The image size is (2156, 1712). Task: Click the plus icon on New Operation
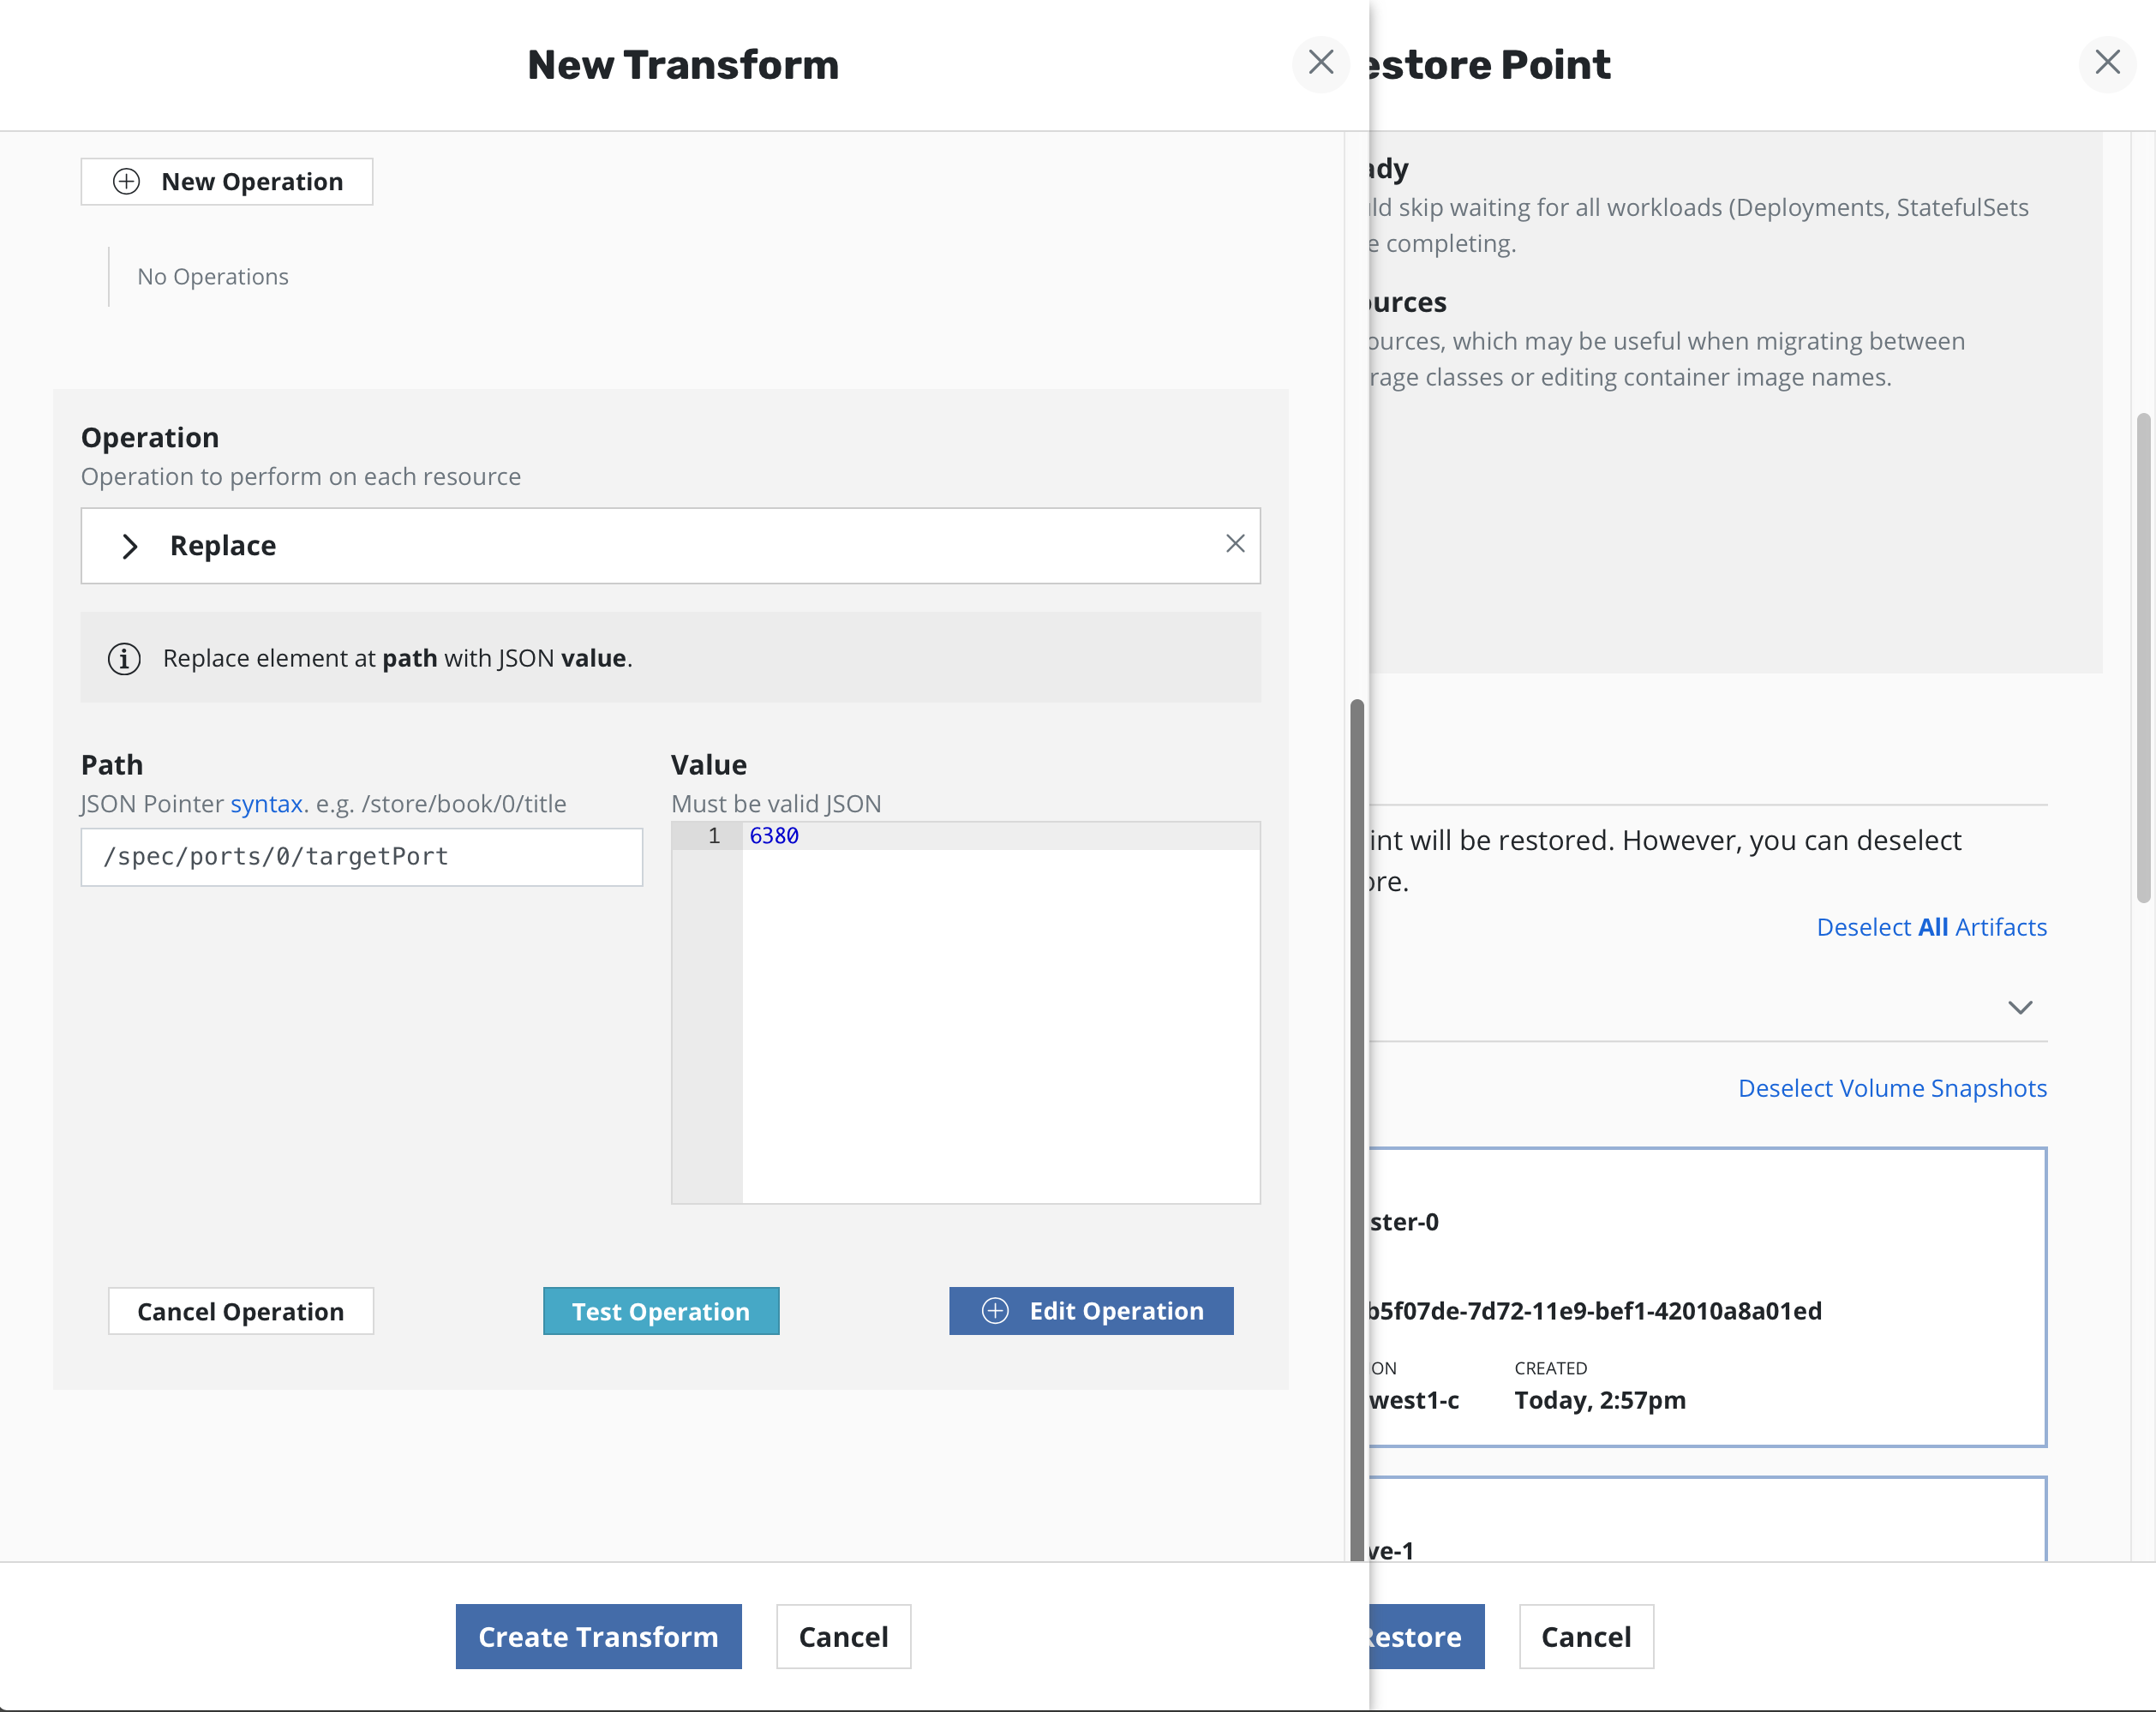tap(127, 181)
